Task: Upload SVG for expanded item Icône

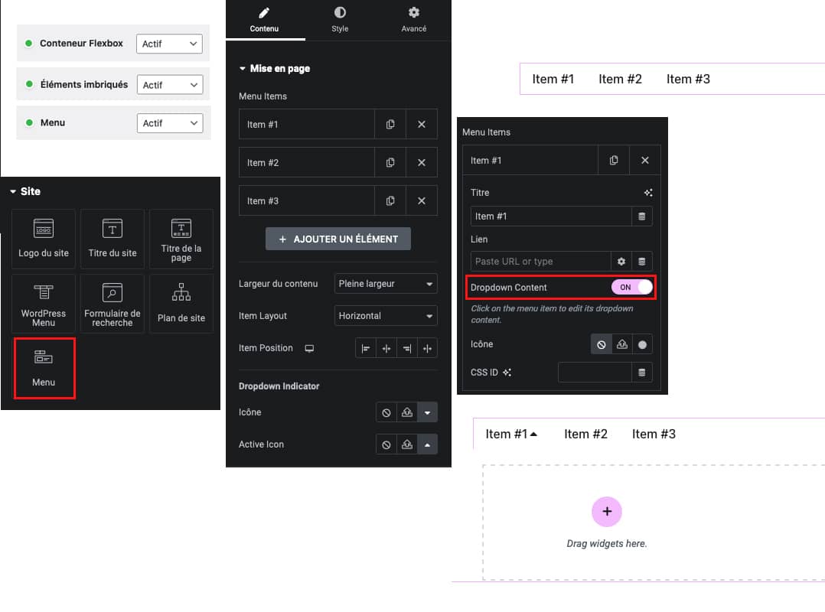Action: click(x=622, y=344)
